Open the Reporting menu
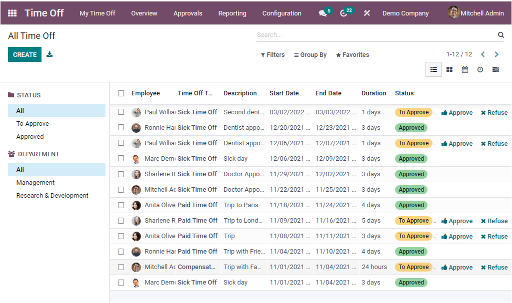This screenshot has height=303, width=512. click(232, 13)
